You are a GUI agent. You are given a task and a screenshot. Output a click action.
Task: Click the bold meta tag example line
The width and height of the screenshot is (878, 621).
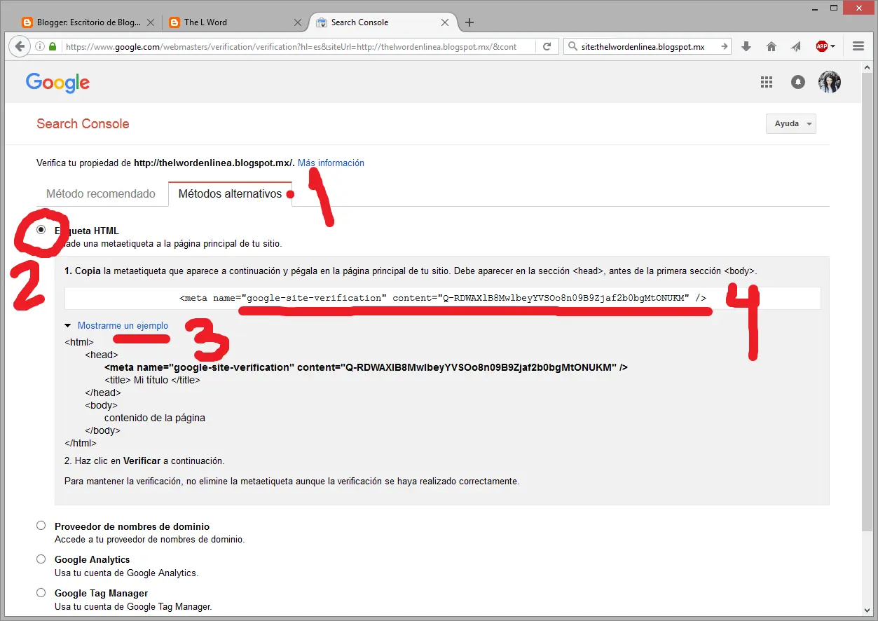[x=366, y=367]
